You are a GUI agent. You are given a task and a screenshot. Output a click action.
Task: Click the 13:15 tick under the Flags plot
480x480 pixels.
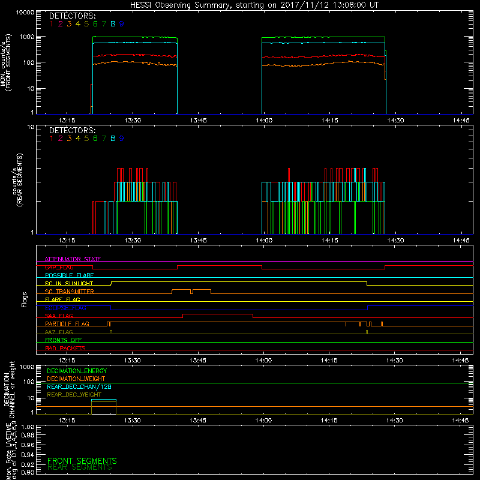coord(67,361)
